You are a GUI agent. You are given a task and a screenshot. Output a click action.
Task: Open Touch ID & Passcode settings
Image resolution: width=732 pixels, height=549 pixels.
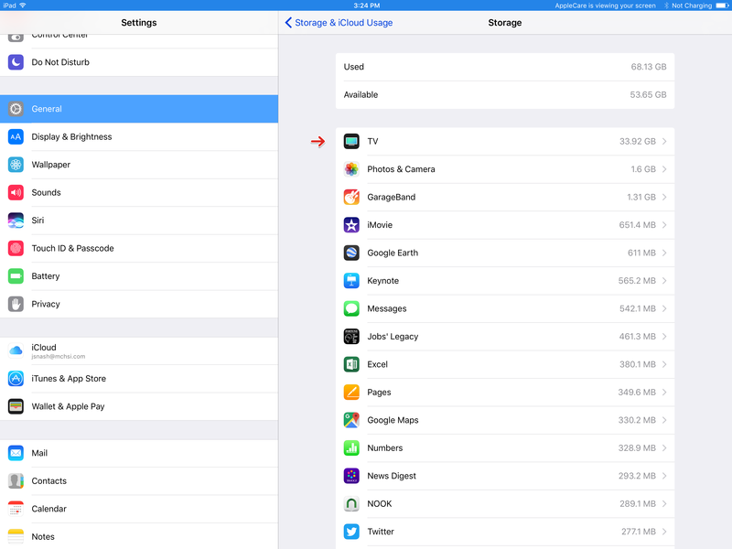pos(139,248)
